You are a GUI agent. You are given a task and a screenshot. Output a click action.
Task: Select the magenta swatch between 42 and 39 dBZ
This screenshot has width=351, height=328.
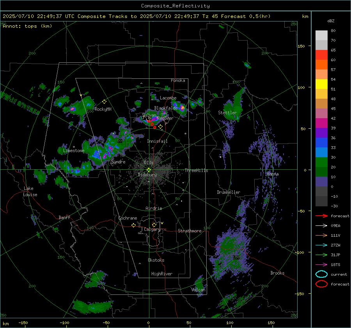pos(321,123)
